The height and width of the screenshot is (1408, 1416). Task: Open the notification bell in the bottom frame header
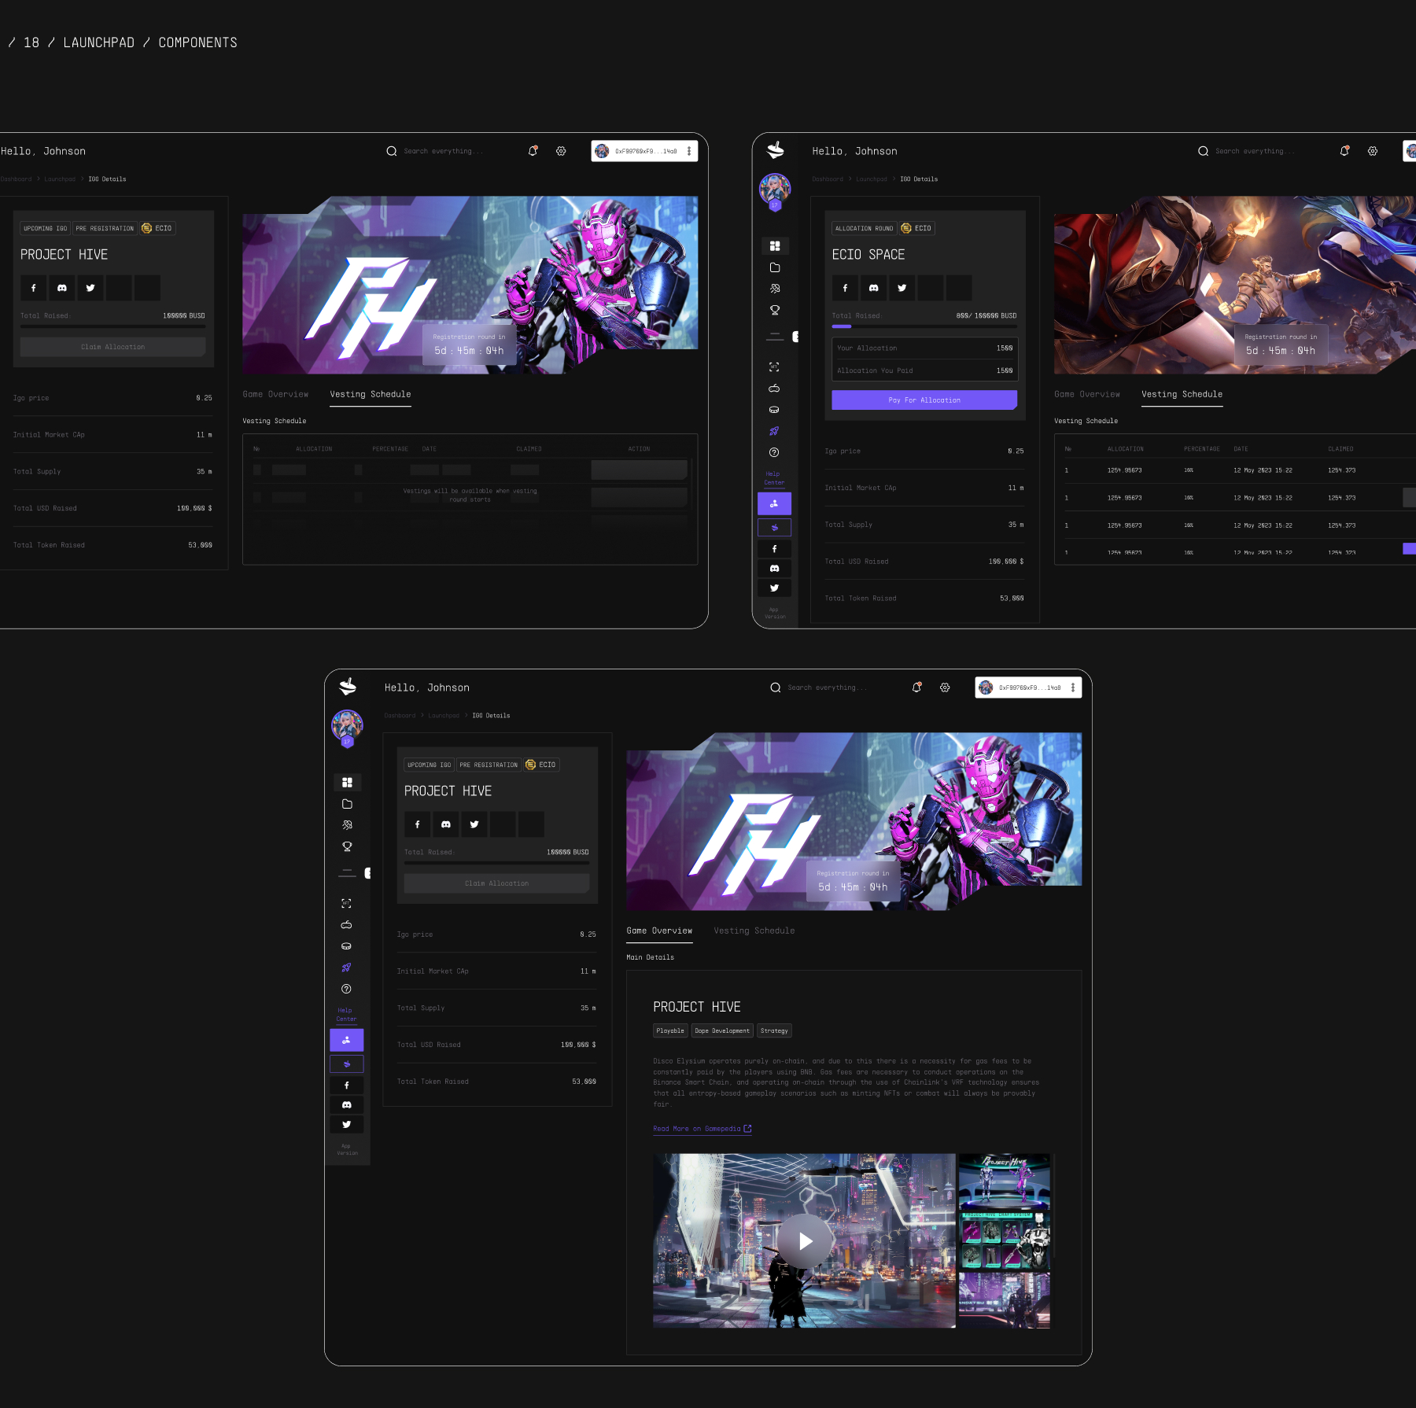916,687
